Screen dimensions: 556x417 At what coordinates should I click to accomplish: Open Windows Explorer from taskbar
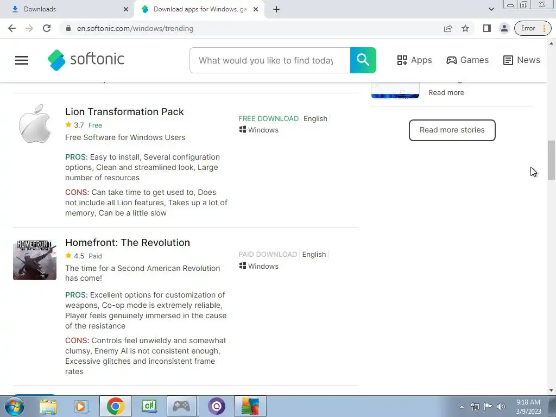point(48,406)
